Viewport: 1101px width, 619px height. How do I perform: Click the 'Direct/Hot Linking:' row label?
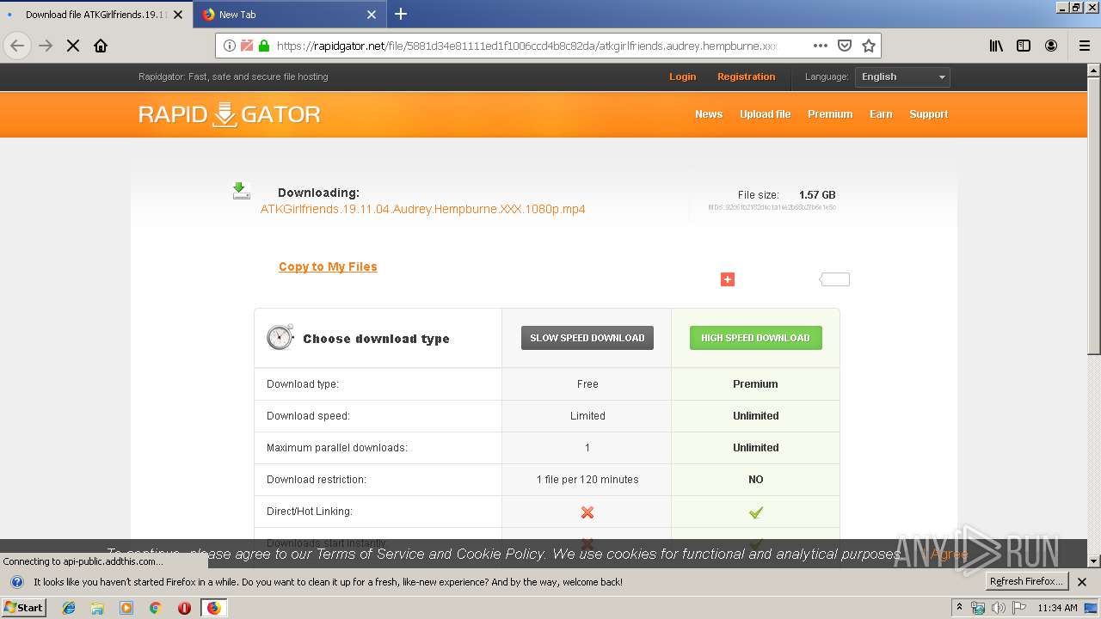pyautogui.click(x=310, y=512)
